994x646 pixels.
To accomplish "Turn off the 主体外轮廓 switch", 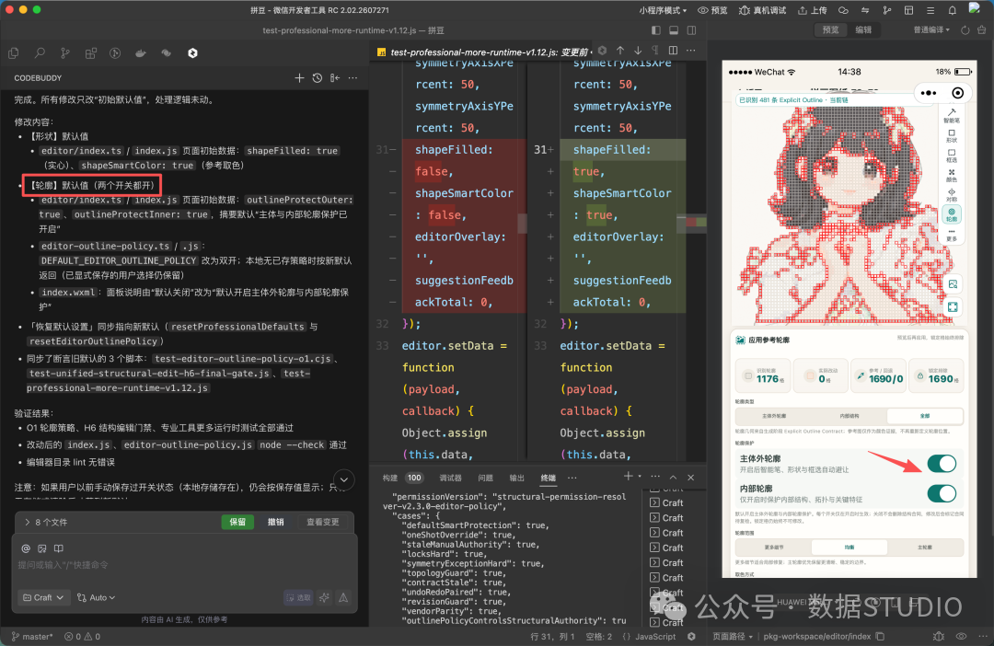I will [942, 464].
